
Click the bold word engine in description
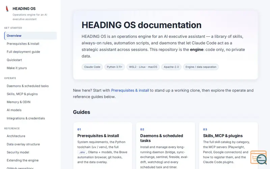197,50
